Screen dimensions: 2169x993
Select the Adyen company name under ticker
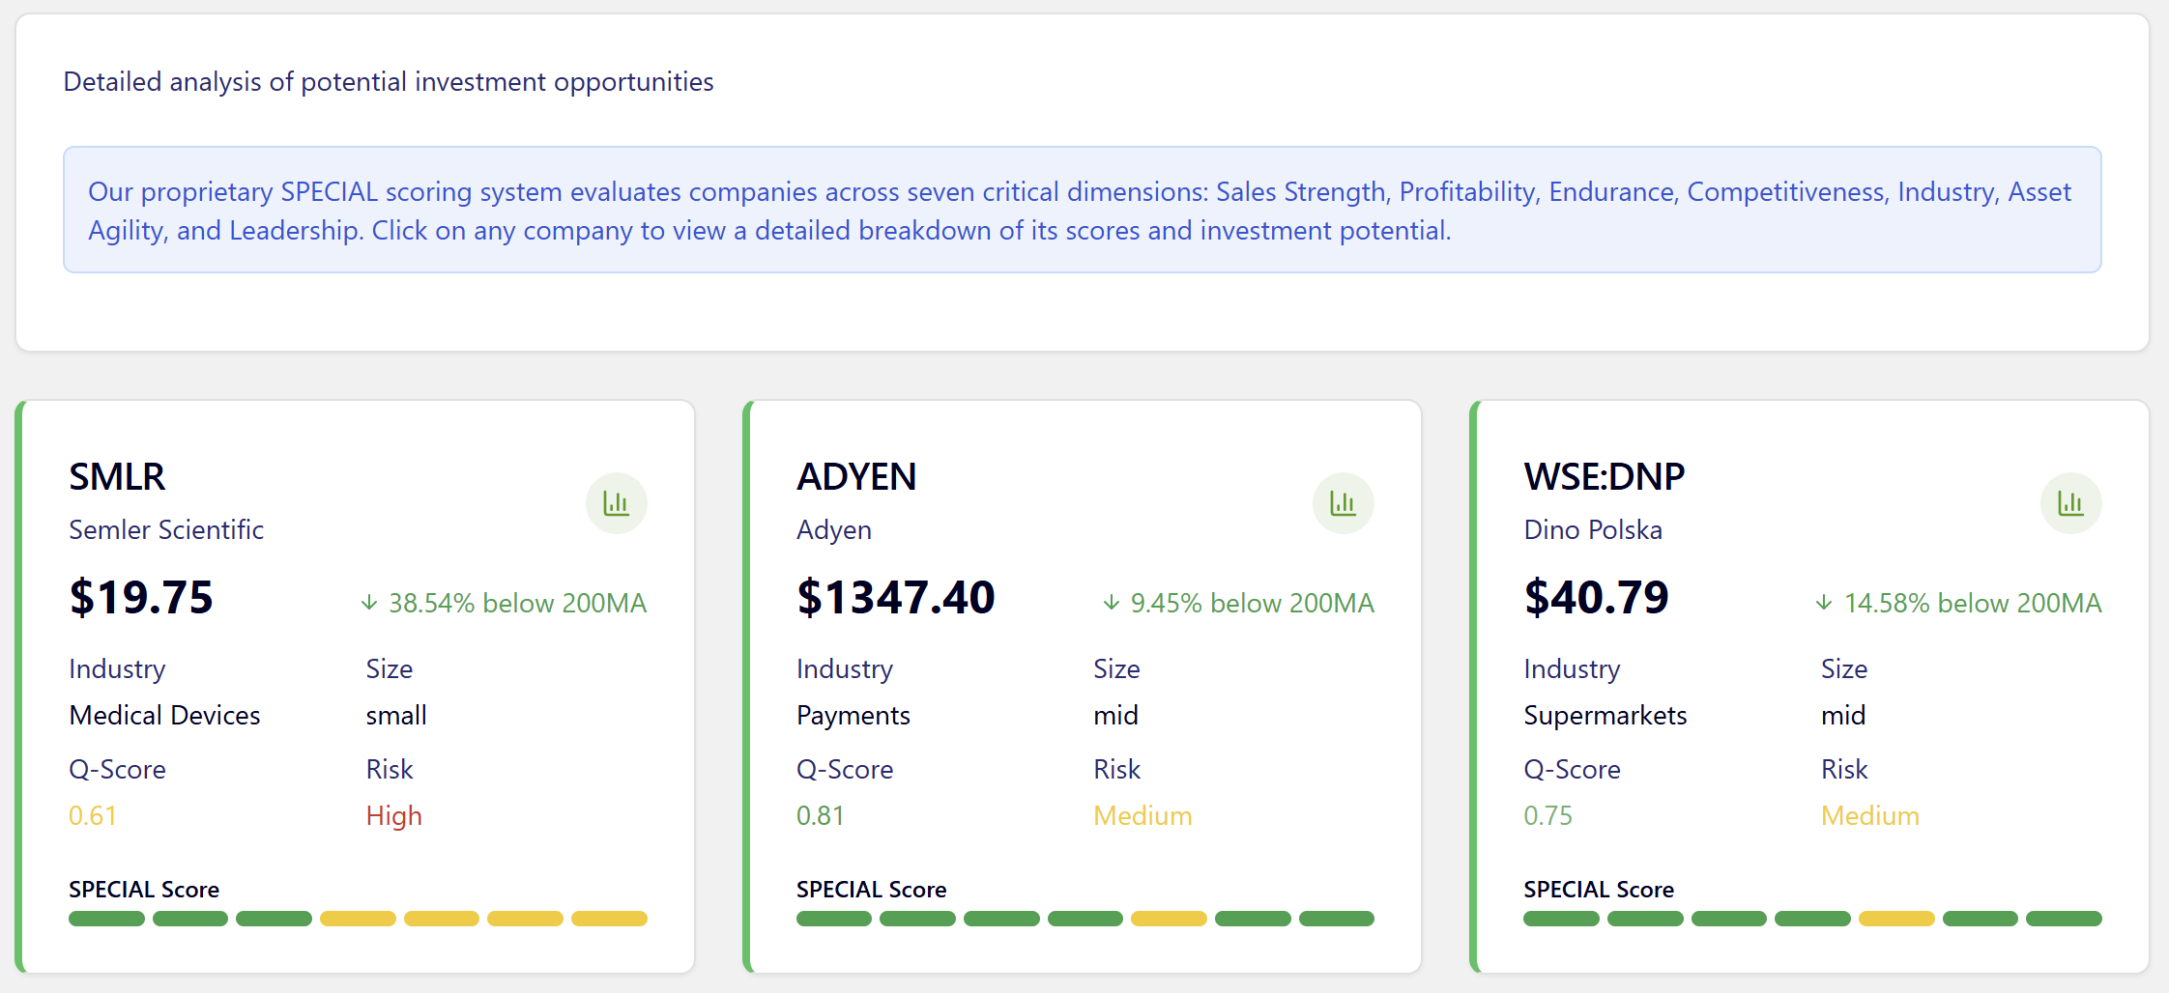[x=834, y=530]
